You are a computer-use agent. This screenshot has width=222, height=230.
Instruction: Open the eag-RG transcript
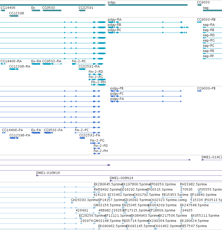(x=212, y=43)
